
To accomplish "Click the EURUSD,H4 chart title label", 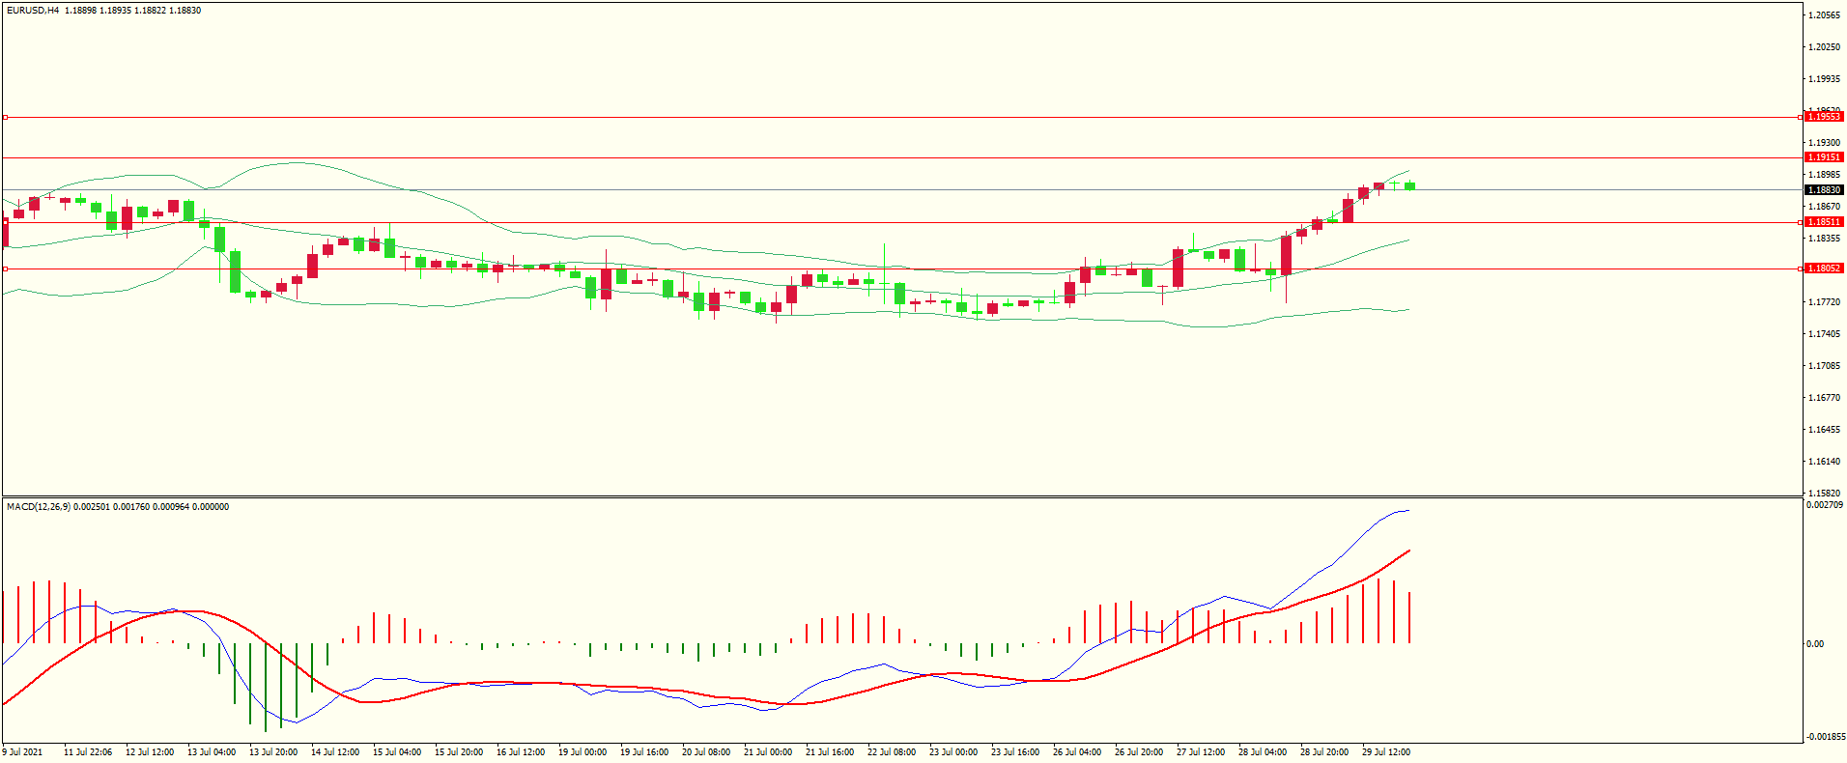I will click(33, 11).
